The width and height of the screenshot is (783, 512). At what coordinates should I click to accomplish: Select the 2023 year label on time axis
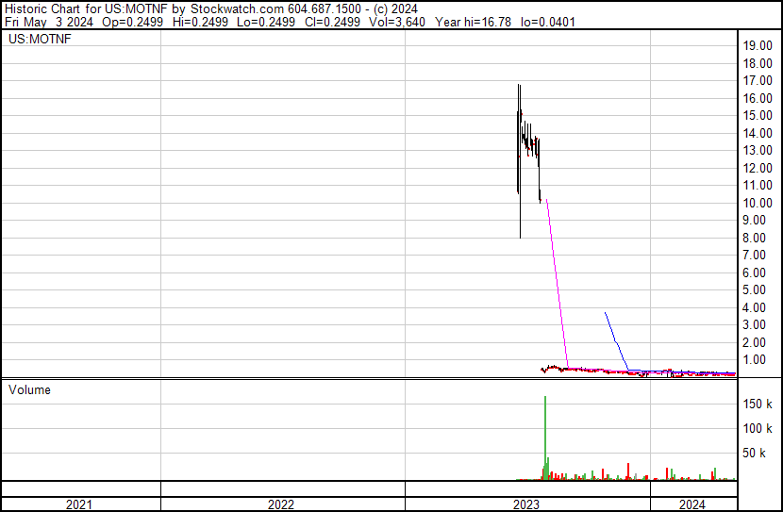(x=525, y=504)
